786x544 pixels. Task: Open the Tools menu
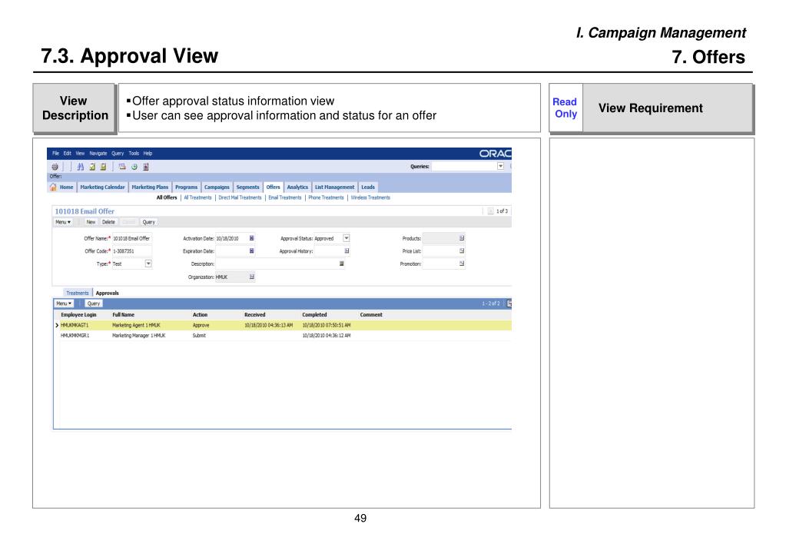[x=134, y=154]
